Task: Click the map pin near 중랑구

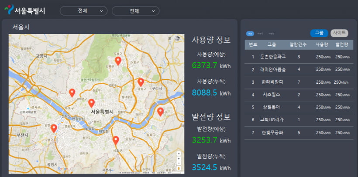Action: [141, 82]
